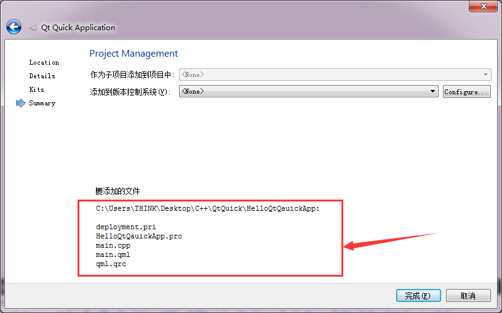The width and height of the screenshot is (502, 313).
Task: Click the 作为子项目添加到项目中 label
Action: (x=132, y=75)
